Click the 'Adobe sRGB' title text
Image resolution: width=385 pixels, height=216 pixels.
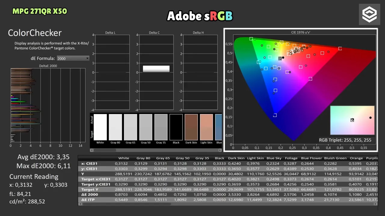[200, 16]
